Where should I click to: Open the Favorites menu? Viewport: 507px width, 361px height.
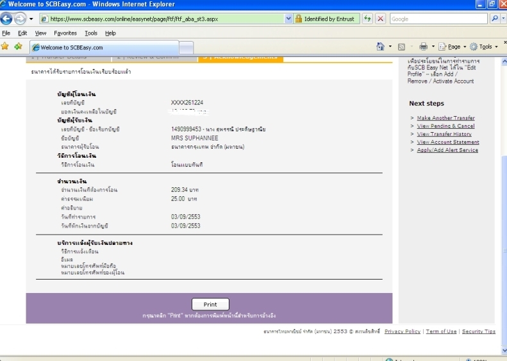point(65,33)
